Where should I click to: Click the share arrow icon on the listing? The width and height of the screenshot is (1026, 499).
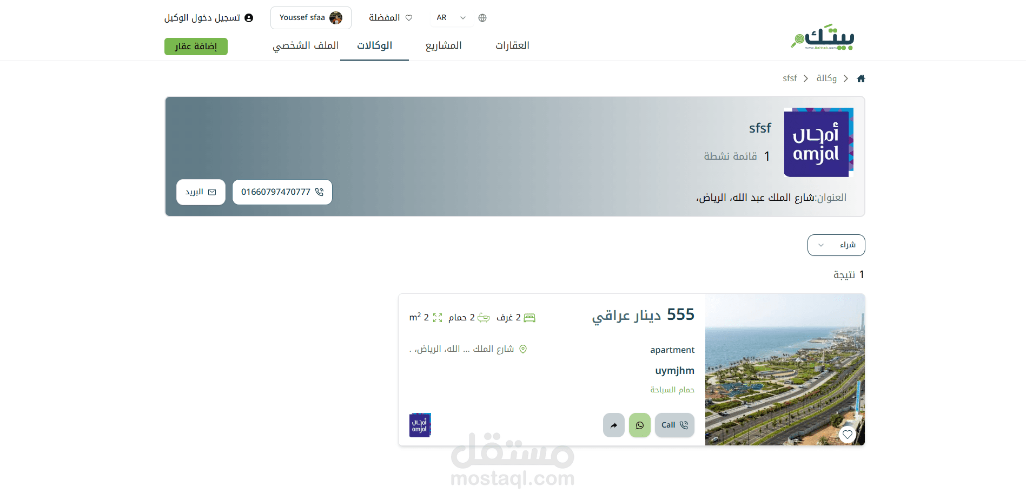point(614,425)
